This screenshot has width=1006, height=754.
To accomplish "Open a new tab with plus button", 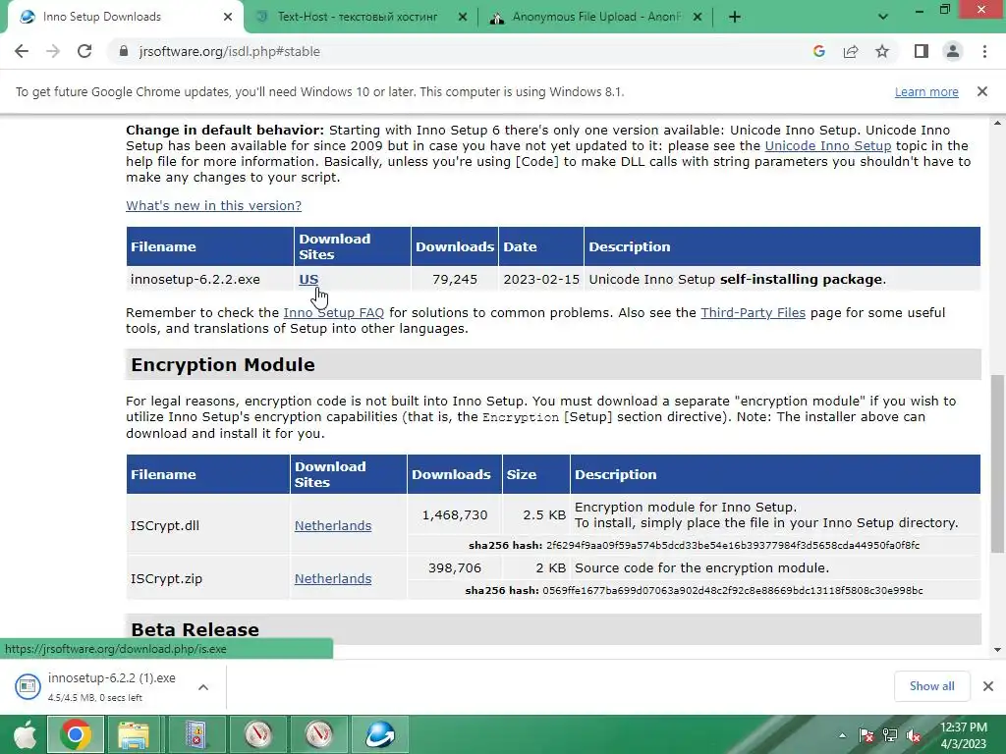I will (x=735, y=18).
